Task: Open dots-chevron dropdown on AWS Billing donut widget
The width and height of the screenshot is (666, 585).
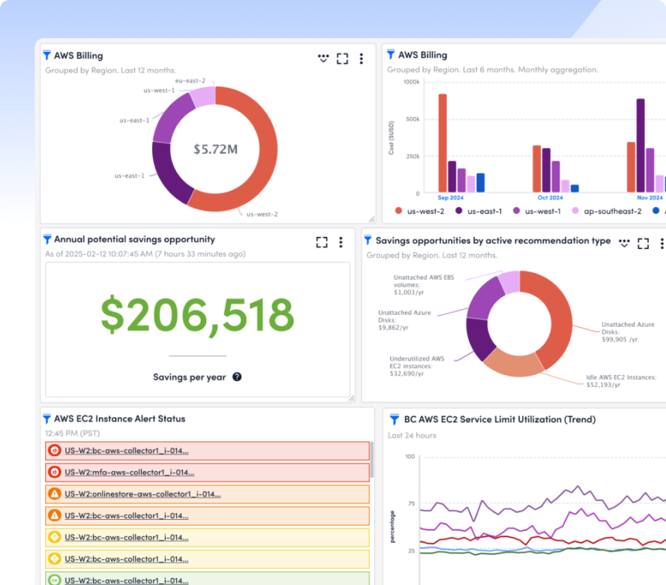Action: [x=323, y=58]
